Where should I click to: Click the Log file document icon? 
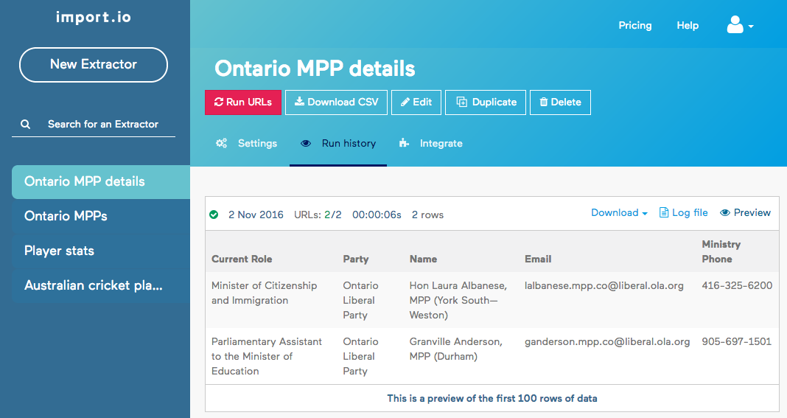click(x=663, y=212)
